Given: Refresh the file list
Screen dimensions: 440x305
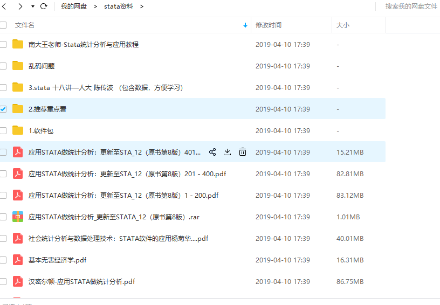Looking at the screenshot, I should [44, 6].
